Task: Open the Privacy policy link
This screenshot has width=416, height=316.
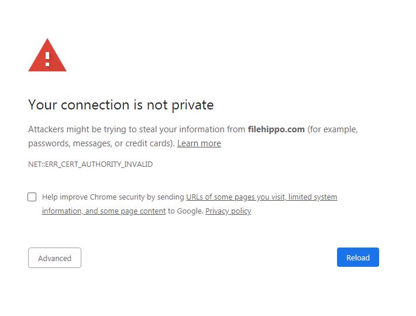Action: pyautogui.click(x=228, y=211)
